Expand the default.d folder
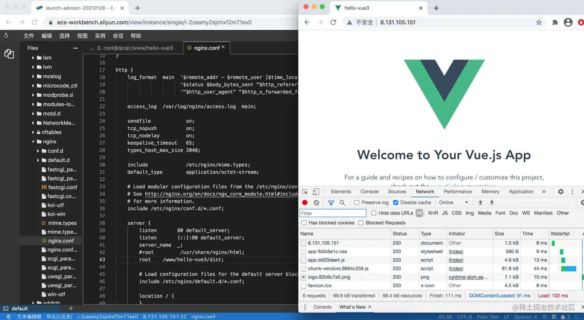 pos(38,160)
